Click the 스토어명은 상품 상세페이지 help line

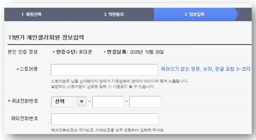point(119,81)
